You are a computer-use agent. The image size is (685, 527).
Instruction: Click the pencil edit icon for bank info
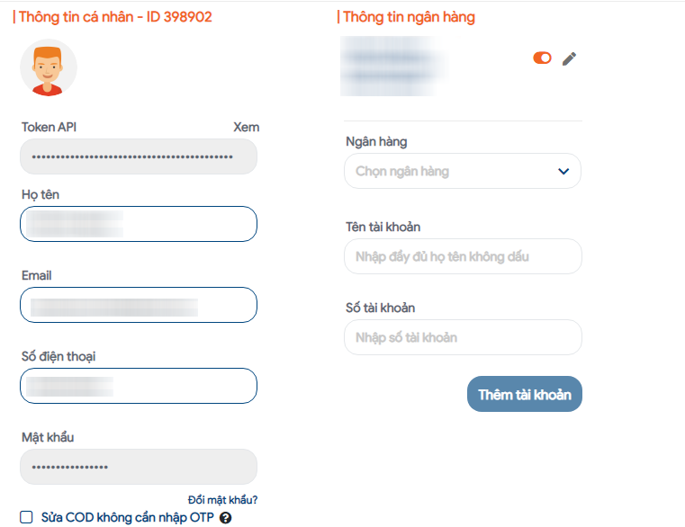point(569,58)
